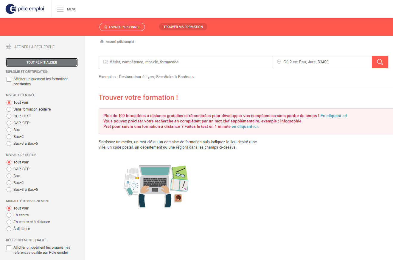Follow the first En cliquant ici link
Image resolution: width=393 pixels, height=260 pixels.
333,116
